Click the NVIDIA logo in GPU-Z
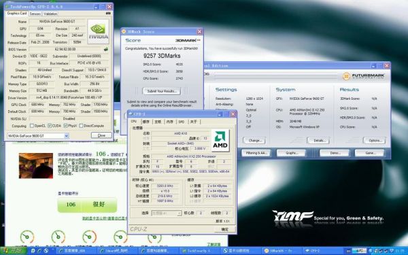Viewport: 408px width, 255px height. (98, 31)
